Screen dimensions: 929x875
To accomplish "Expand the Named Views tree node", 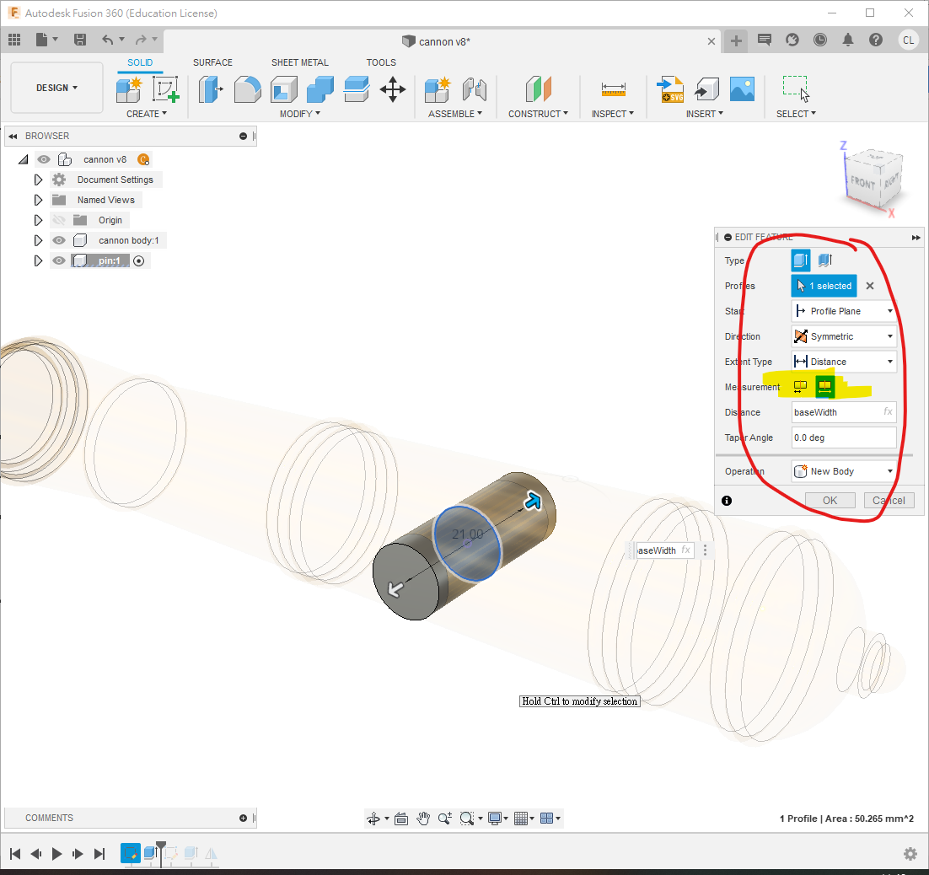I will tap(38, 200).
